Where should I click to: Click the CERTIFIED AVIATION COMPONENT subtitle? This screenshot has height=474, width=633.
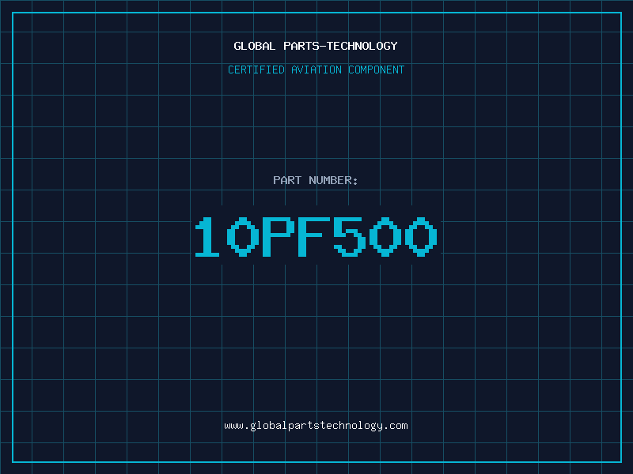[x=316, y=70]
